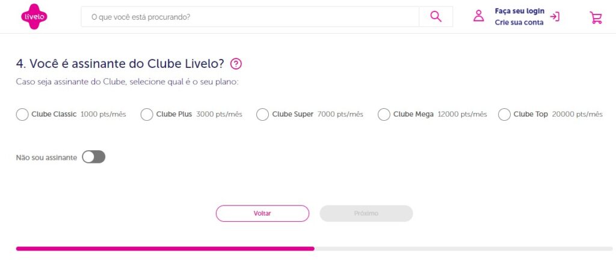
Task: Select Clube Super 7000 pts/mês
Action: [x=262, y=114]
